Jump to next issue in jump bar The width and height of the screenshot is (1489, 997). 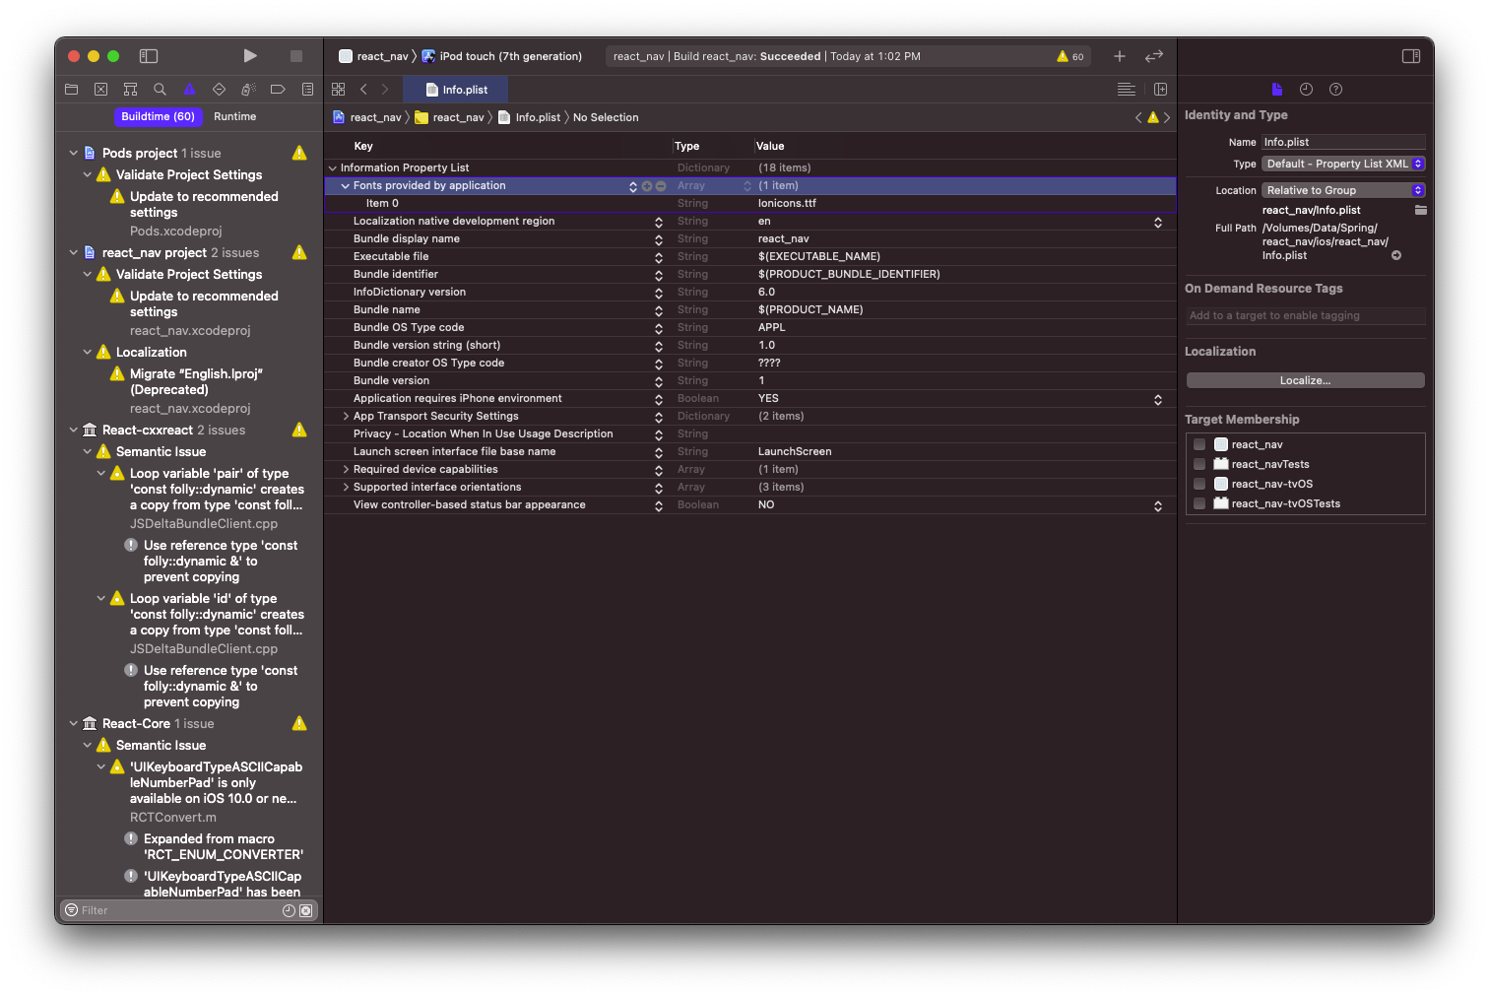click(1167, 117)
